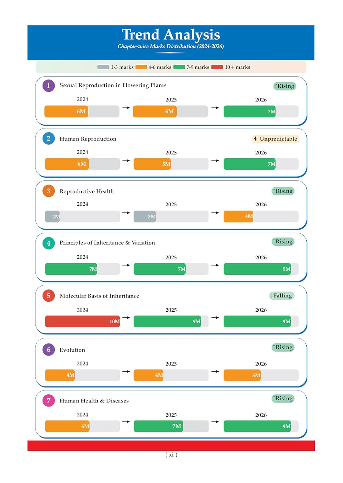Click the 2026 9M bar in Human Health & Diseases
Viewport: 343px width, 483px height.
(257, 426)
